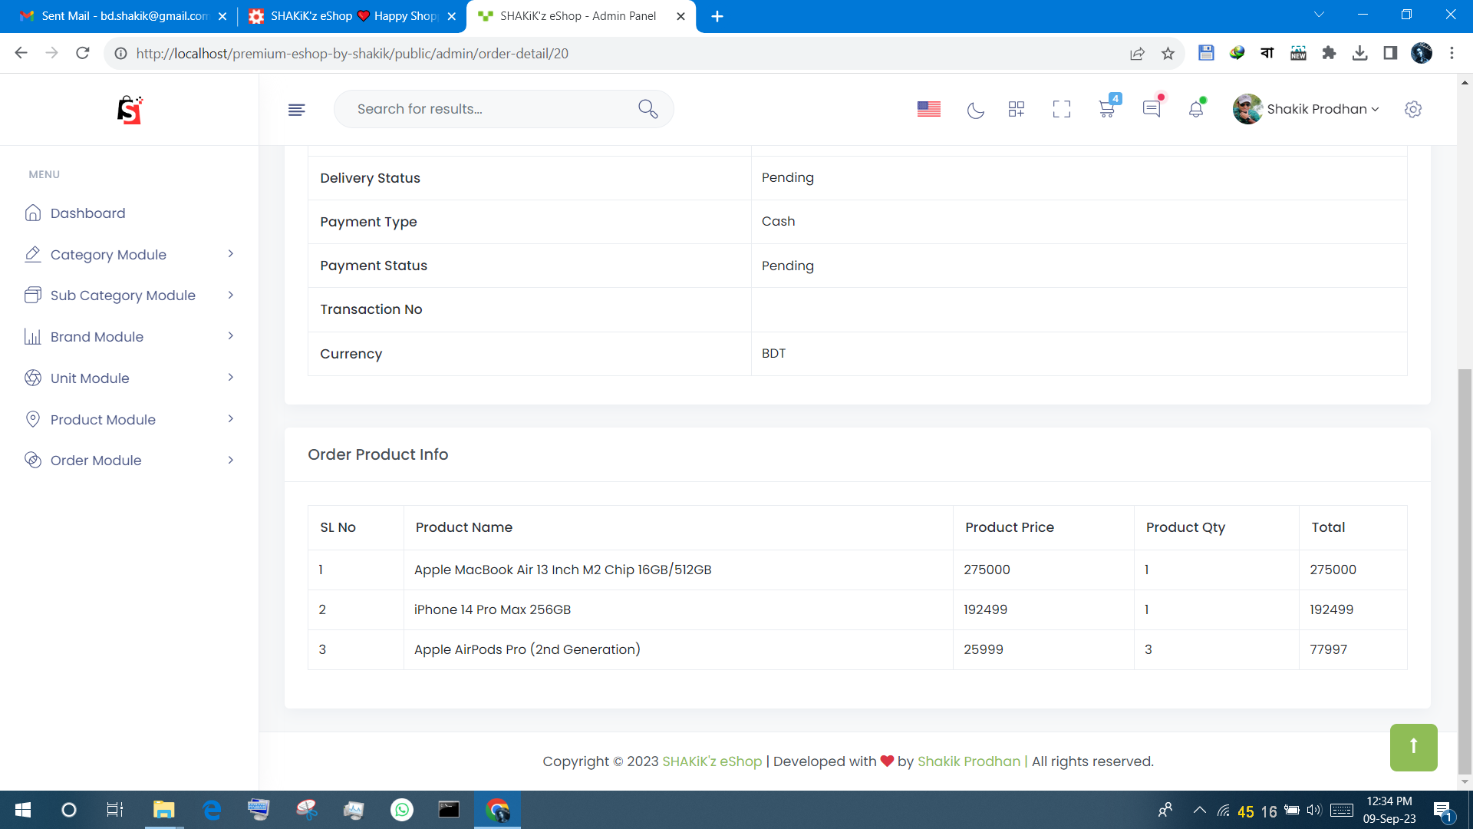1473x829 pixels.
Task: Open the browser downloads icon
Action: pyautogui.click(x=1359, y=53)
